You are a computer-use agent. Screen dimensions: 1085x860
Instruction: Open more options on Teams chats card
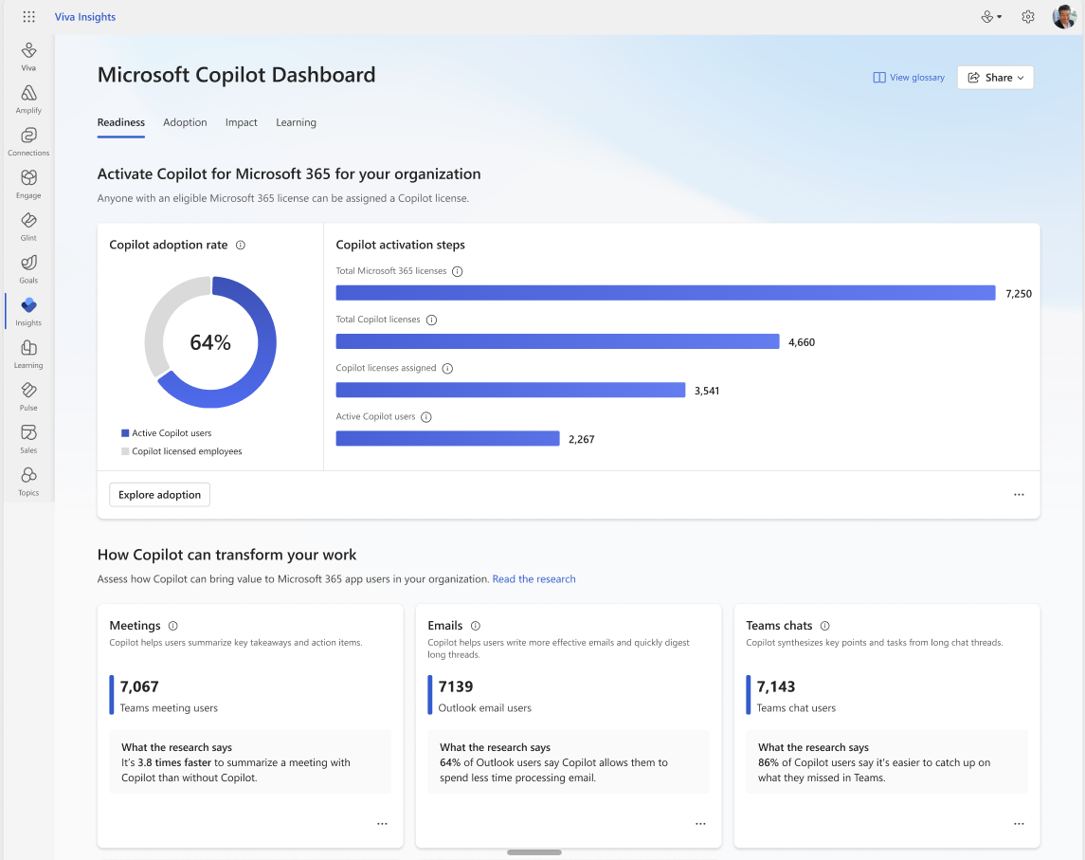click(1019, 824)
